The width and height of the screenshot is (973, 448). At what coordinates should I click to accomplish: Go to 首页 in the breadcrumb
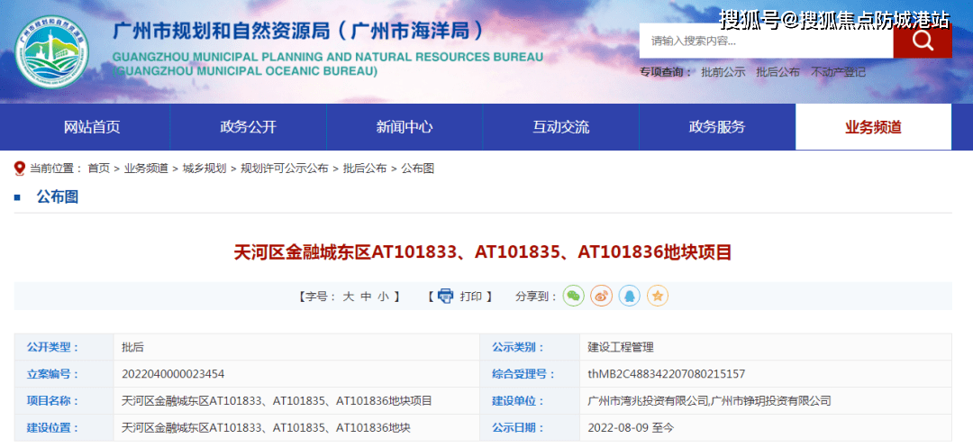pyautogui.click(x=99, y=169)
